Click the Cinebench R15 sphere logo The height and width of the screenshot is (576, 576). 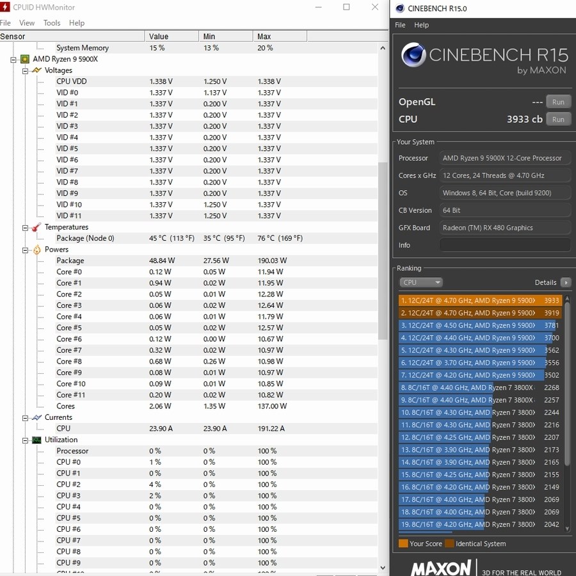point(413,55)
